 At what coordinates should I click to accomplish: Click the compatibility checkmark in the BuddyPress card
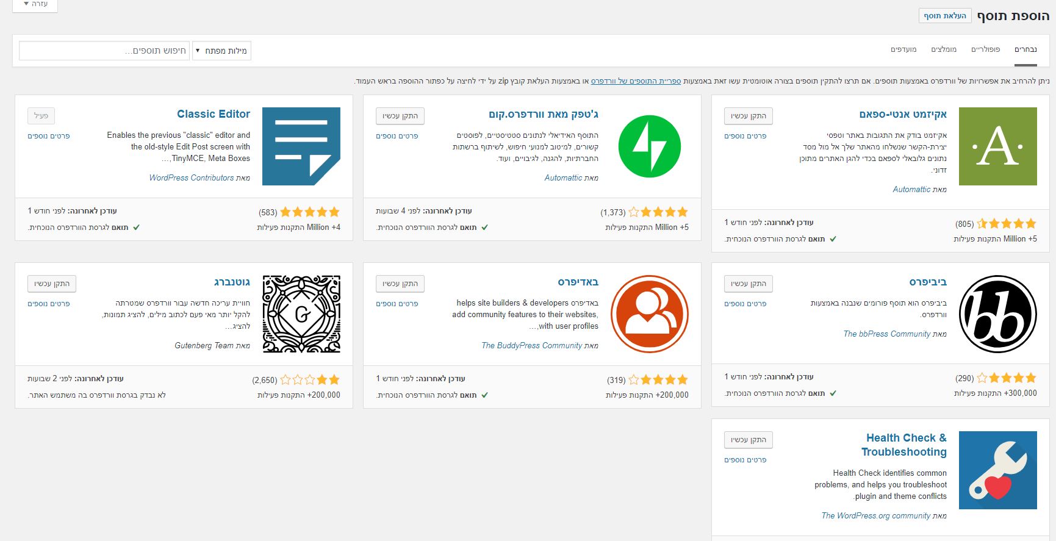[484, 395]
